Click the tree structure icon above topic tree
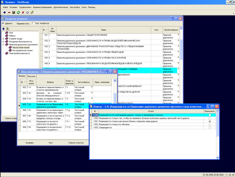235x177 pixels. pos(8,29)
